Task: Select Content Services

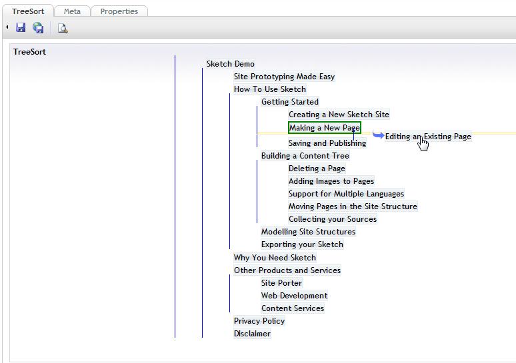Action: (293, 308)
